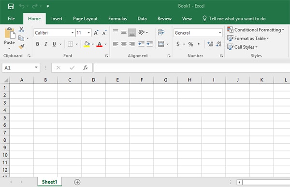
Task: Click the Comma Style icon
Action: 199,44
